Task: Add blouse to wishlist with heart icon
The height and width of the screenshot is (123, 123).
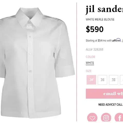Action: [x=92, y=118]
